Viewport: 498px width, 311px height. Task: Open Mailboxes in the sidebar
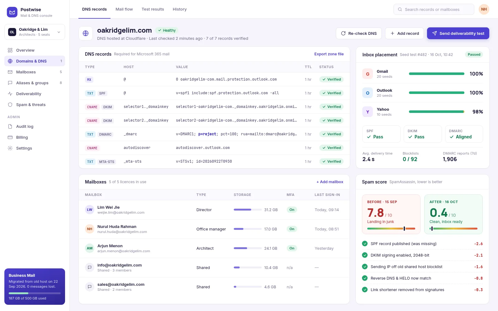(x=35, y=72)
